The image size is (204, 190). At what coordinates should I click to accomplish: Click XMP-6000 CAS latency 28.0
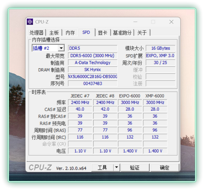click(x=155, y=109)
